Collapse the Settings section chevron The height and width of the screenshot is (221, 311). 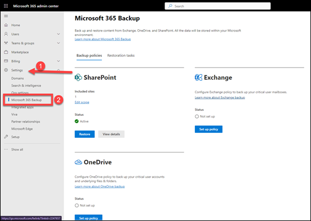pos(59,70)
